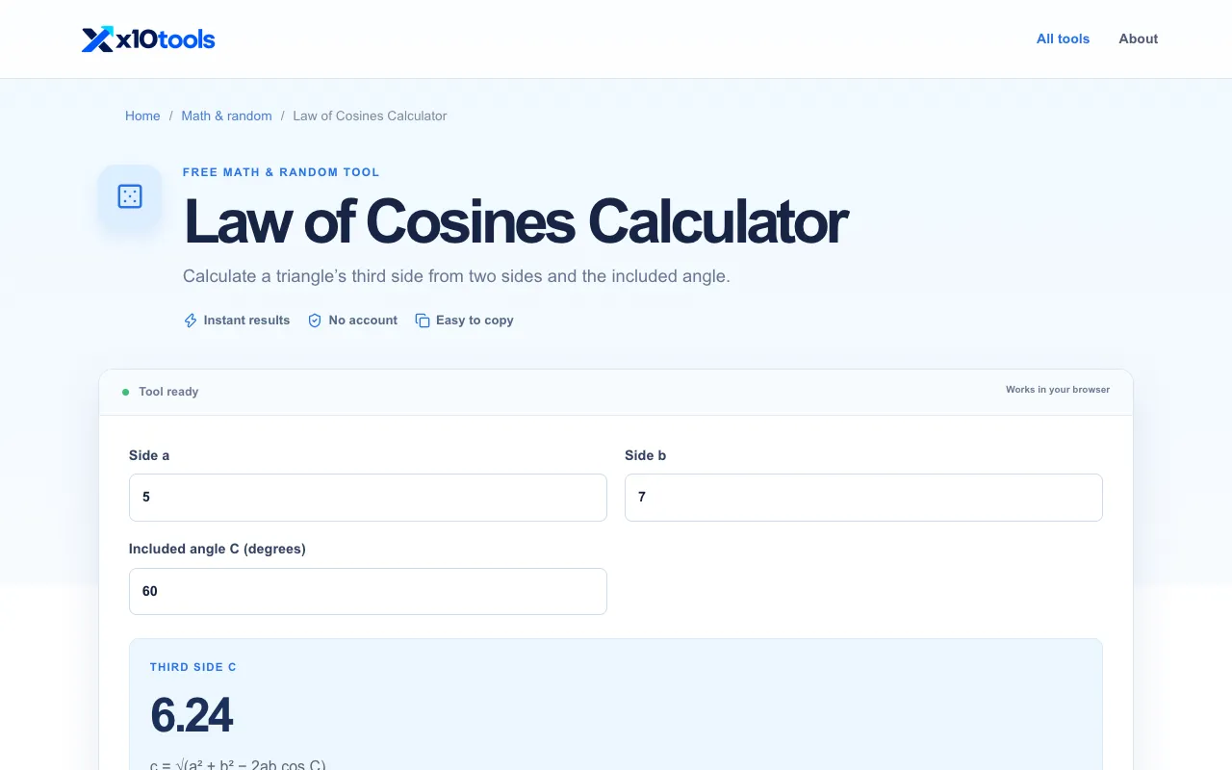Click the Third Side C label
Screen dimensions: 1232x770
[x=193, y=667]
